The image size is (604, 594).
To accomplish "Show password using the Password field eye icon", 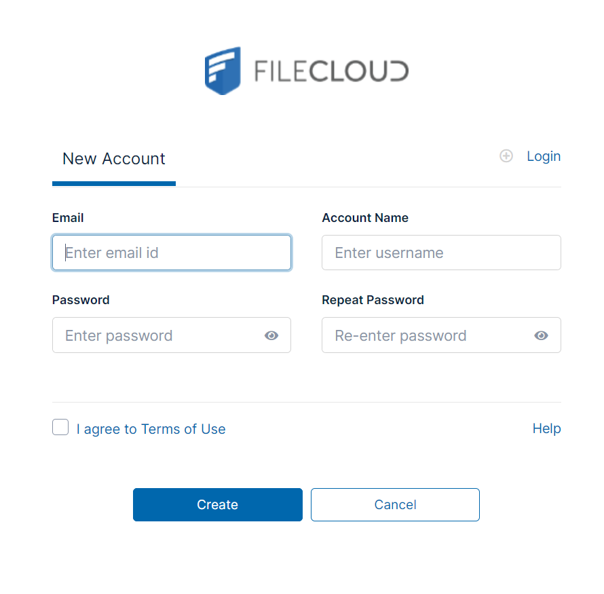I will coord(271,335).
